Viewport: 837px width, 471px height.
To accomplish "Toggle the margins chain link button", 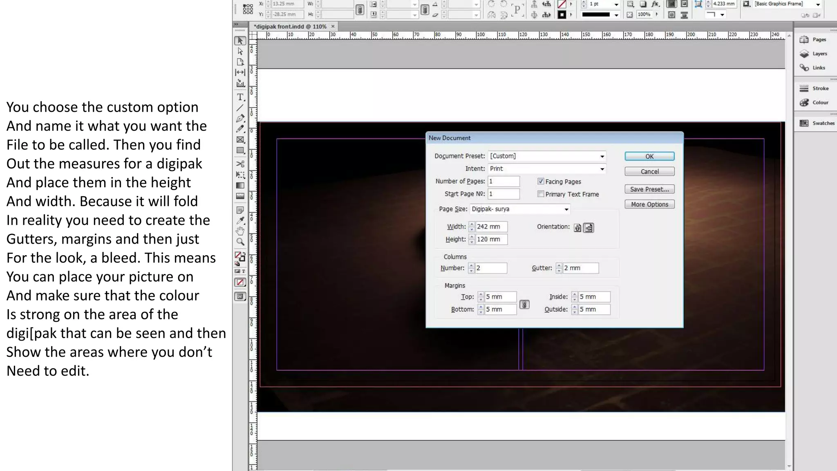I will pos(524,305).
